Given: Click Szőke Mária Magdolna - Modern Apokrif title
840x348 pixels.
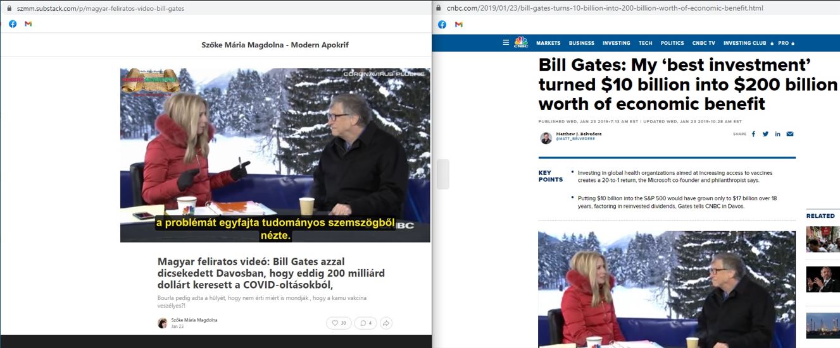Looking at the screenshot, I should (x=275, y=45).
